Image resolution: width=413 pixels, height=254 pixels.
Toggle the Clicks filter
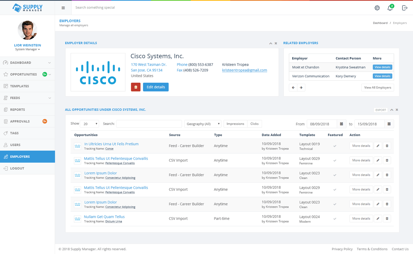pos(255,124)
